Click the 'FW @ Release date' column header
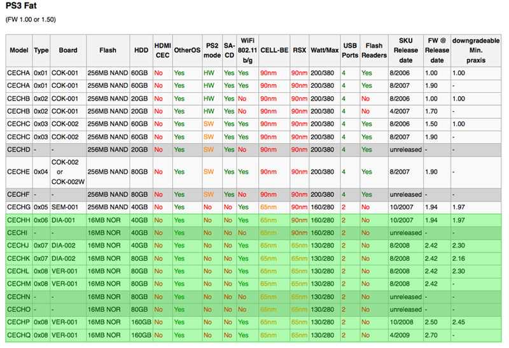The width and height of the screenshot is (509, 348). tap(437, 50)
